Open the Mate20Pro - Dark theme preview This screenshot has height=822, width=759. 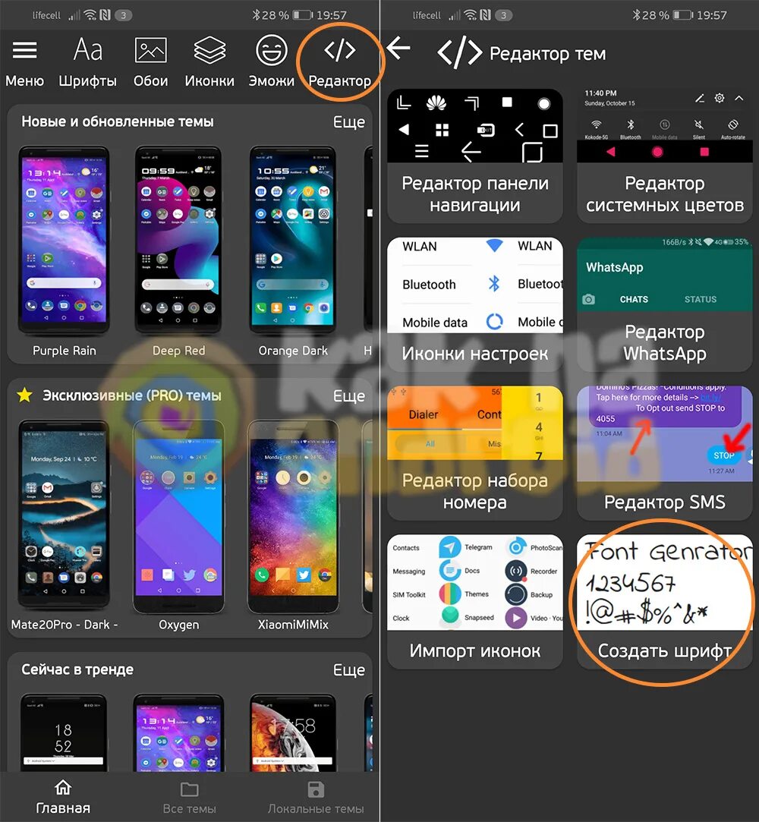64,515
